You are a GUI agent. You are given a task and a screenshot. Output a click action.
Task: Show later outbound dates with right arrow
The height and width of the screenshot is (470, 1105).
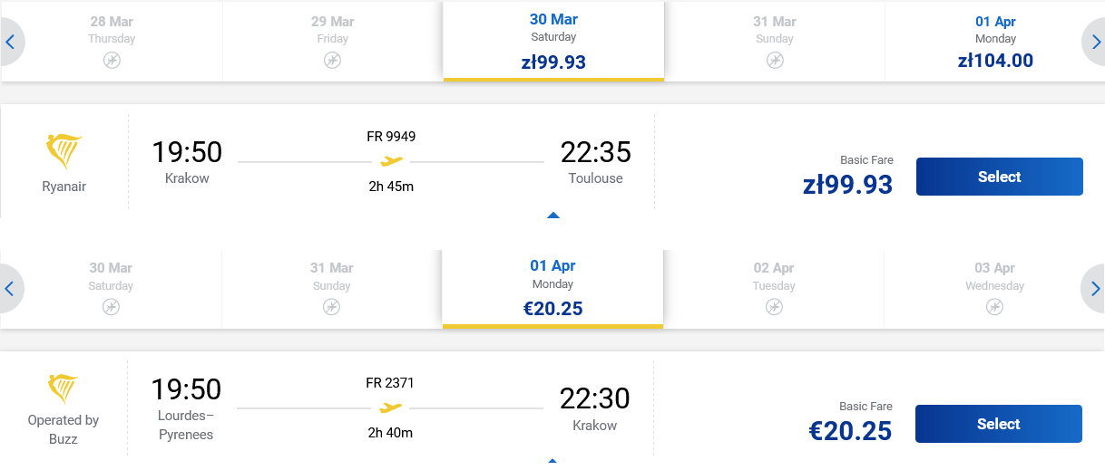1095,42
